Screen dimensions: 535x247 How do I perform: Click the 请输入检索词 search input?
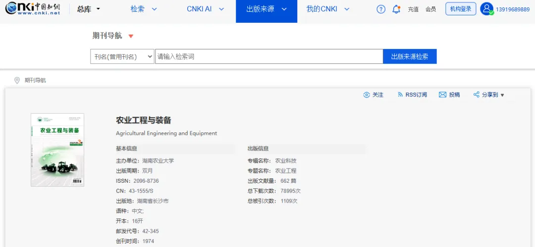tap(269, 56)
